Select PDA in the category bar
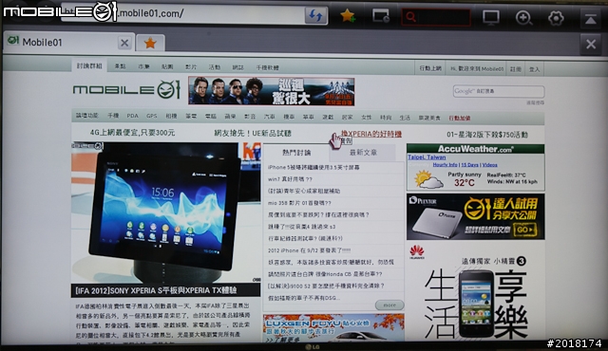Viewport: 608px width, 351px height. point(132,116)
